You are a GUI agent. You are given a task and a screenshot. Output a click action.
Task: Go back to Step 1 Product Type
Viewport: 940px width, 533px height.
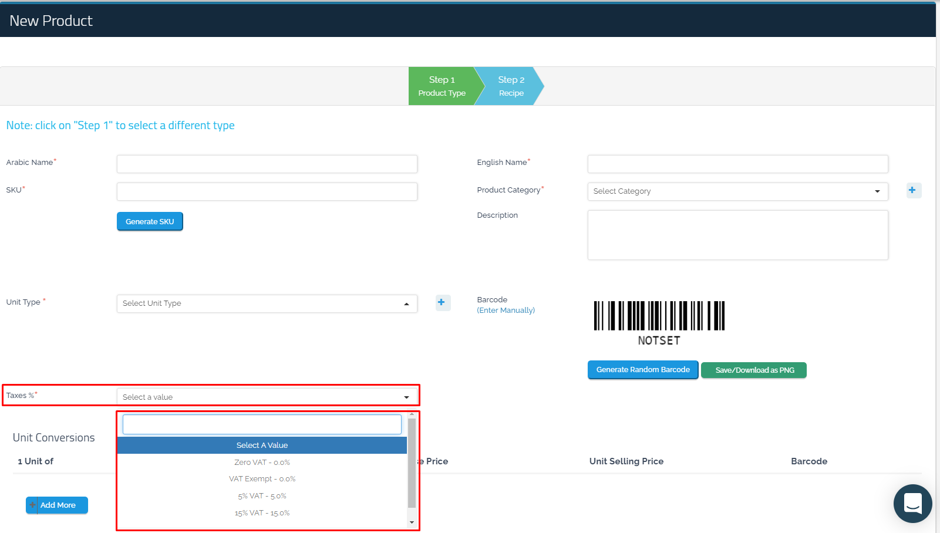pos(442,86)
